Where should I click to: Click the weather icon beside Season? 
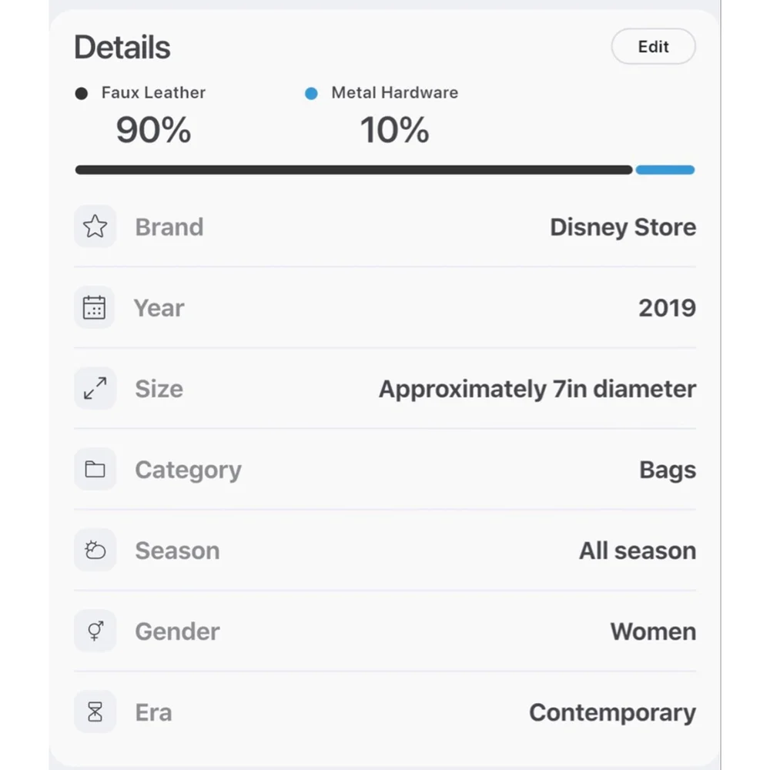point(95,550)
